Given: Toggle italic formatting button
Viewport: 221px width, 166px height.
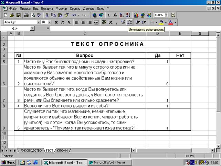Looking at the screenshot, I should pos(63,22).
